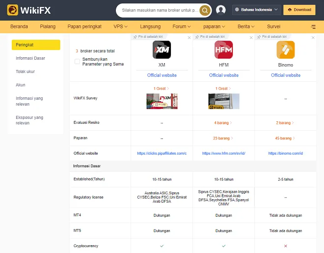
Task: Open Binomo's 2 barang risk evaluation
Action: (x=285, y=123)
